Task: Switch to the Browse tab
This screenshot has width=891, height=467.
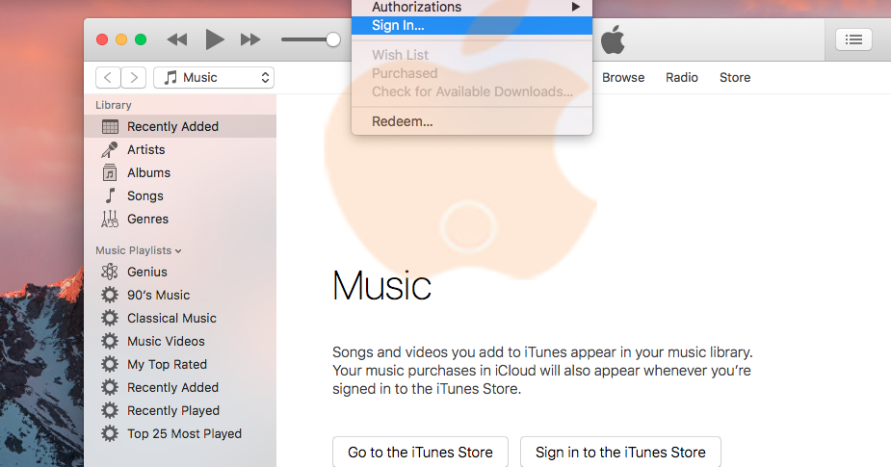Action: (623, 77)
